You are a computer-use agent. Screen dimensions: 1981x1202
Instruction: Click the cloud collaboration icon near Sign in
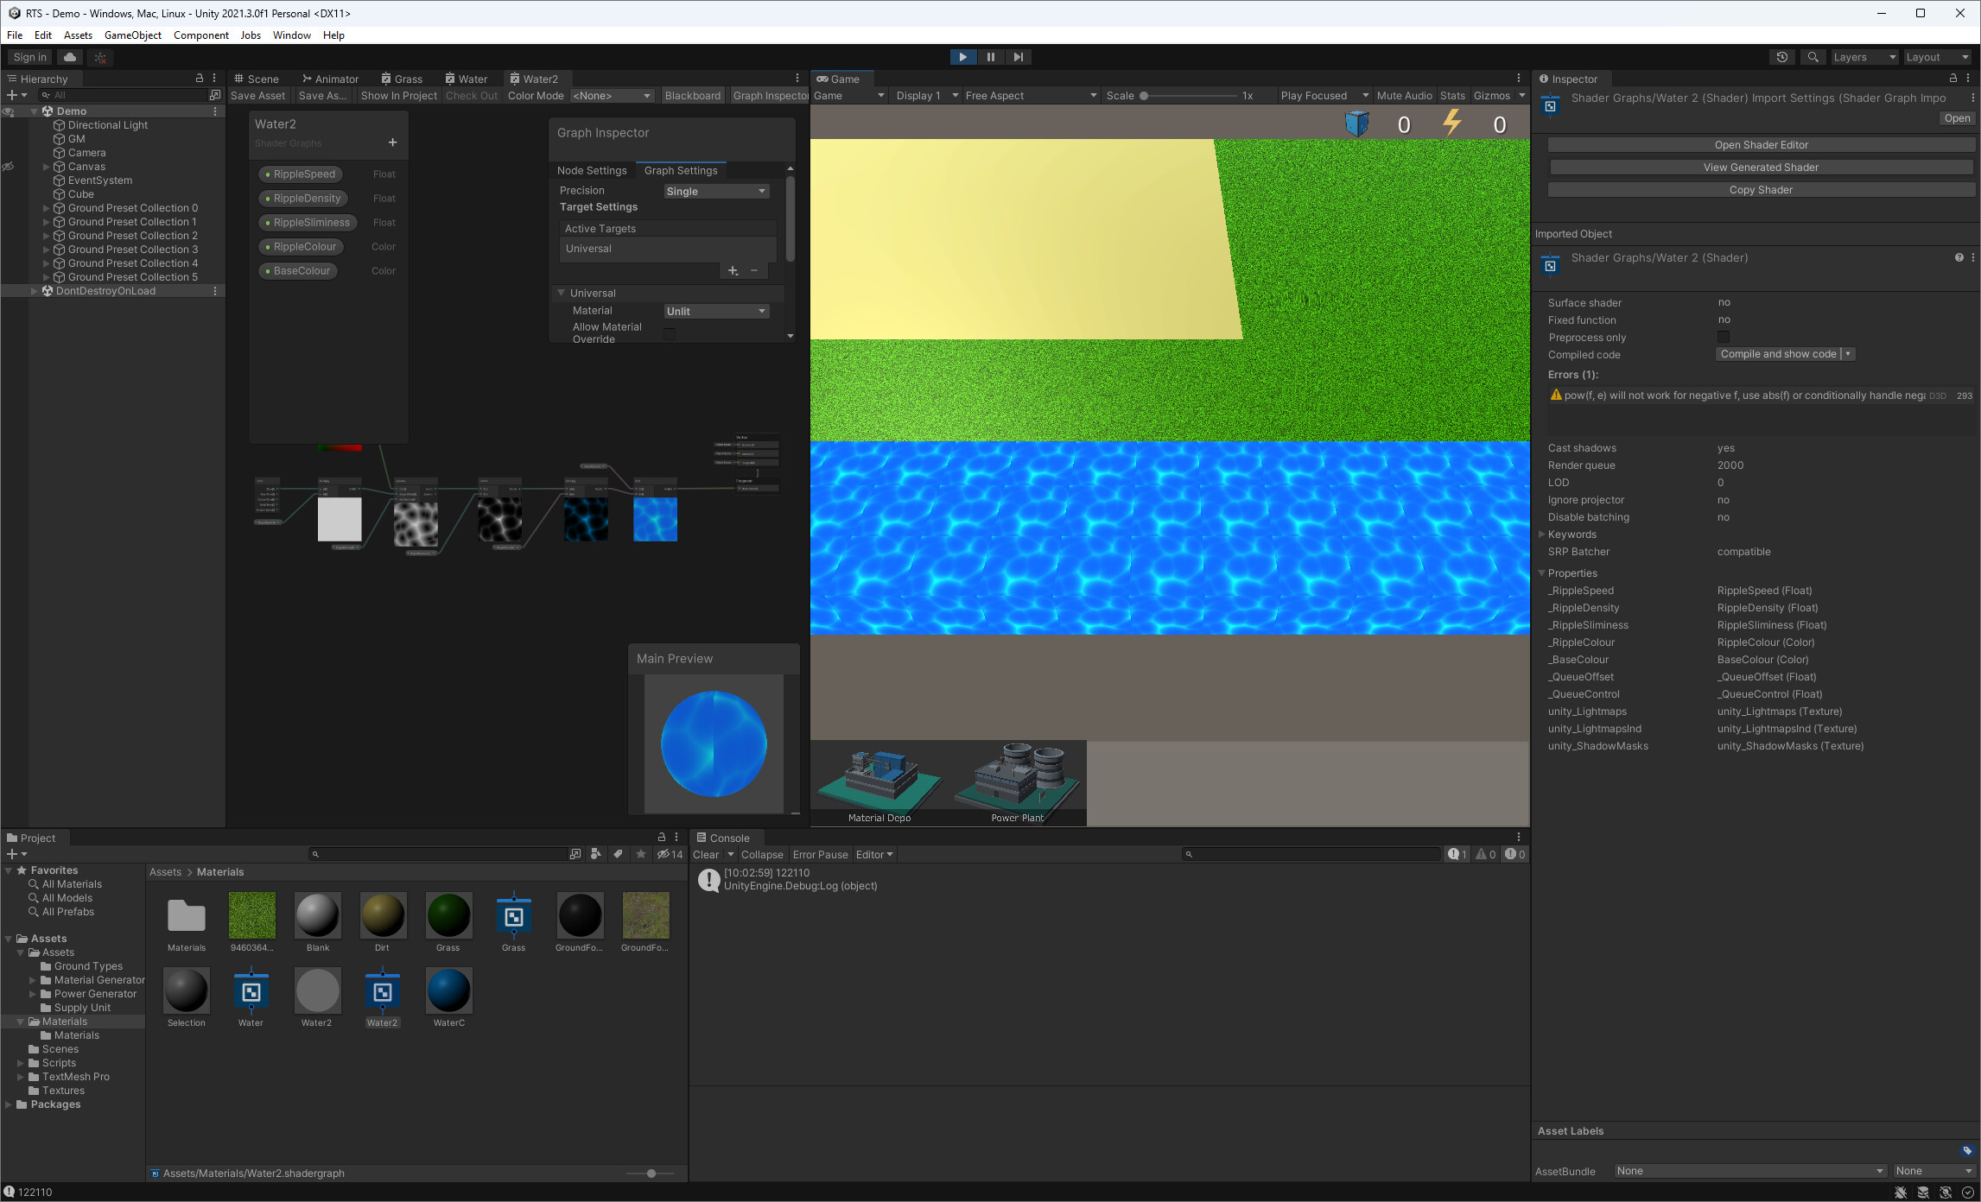(x=69, y=56)
